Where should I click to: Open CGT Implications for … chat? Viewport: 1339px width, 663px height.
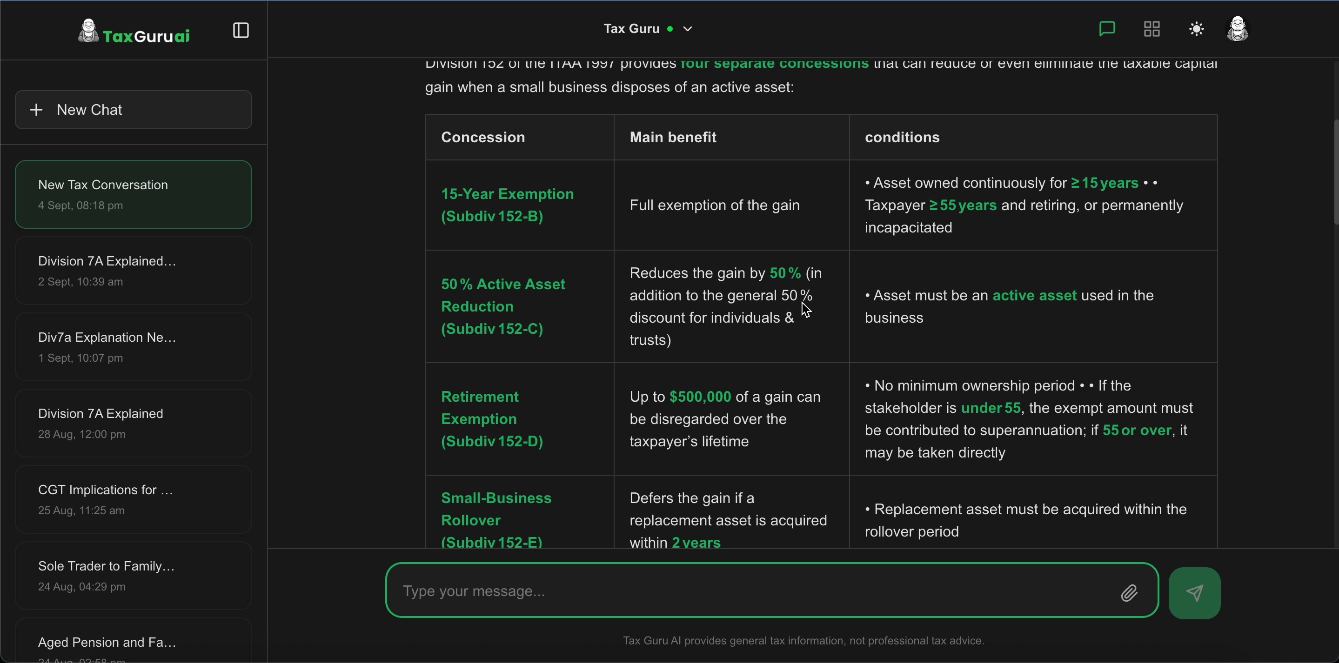point(134,499)
